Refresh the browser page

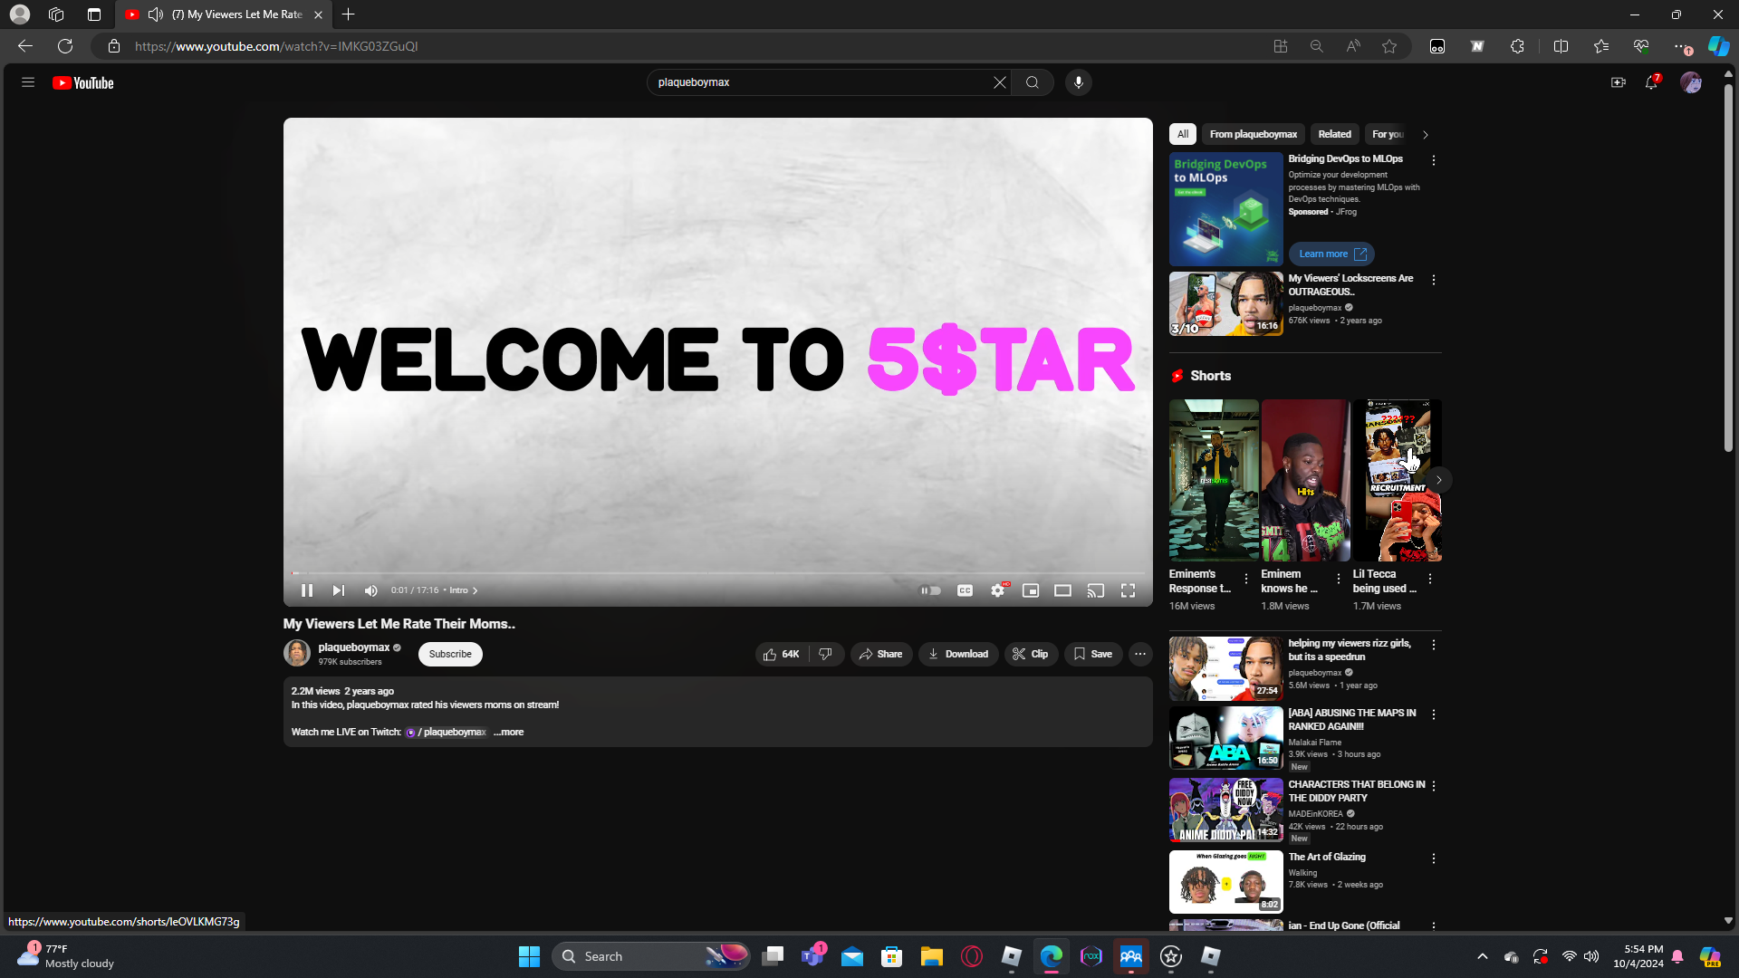click(x=65, y=46)
